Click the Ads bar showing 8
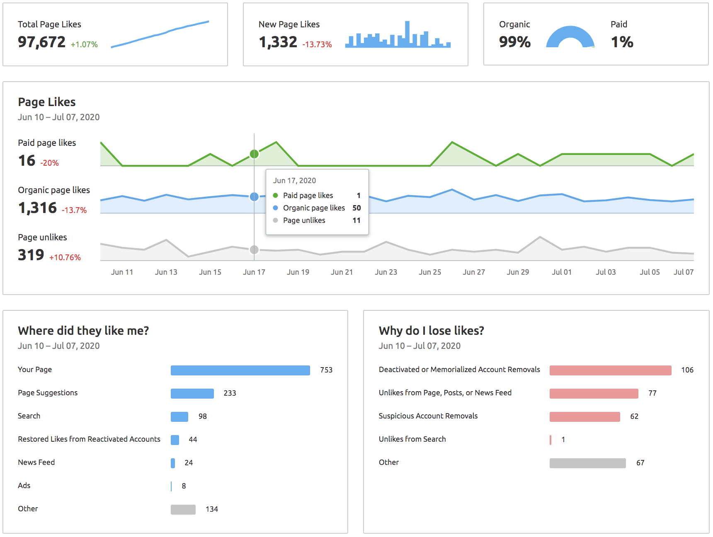The height and width of the screenshot is (537, 713). coord(171,486)
